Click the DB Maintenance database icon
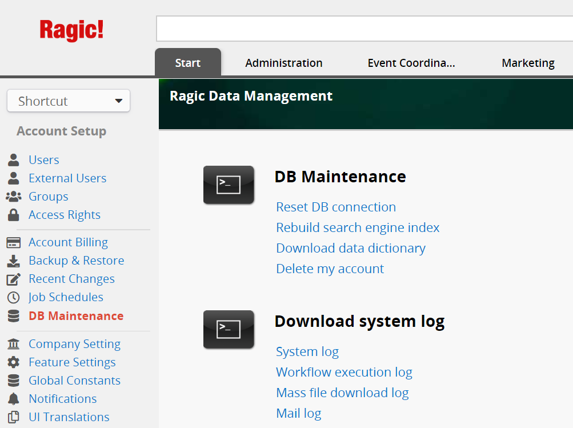The image size is (573, 428). 14,316
